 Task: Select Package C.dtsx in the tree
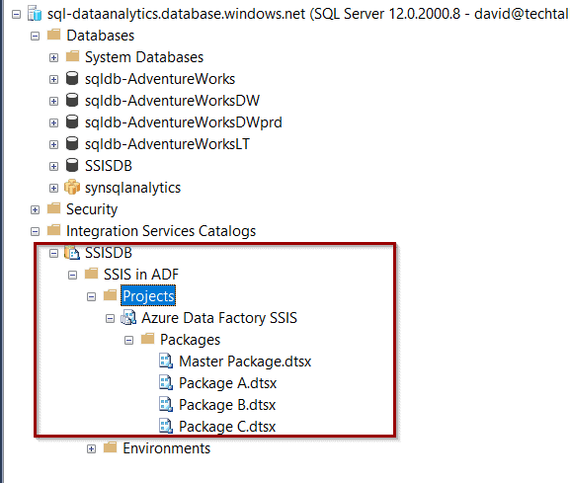(227, 427)
